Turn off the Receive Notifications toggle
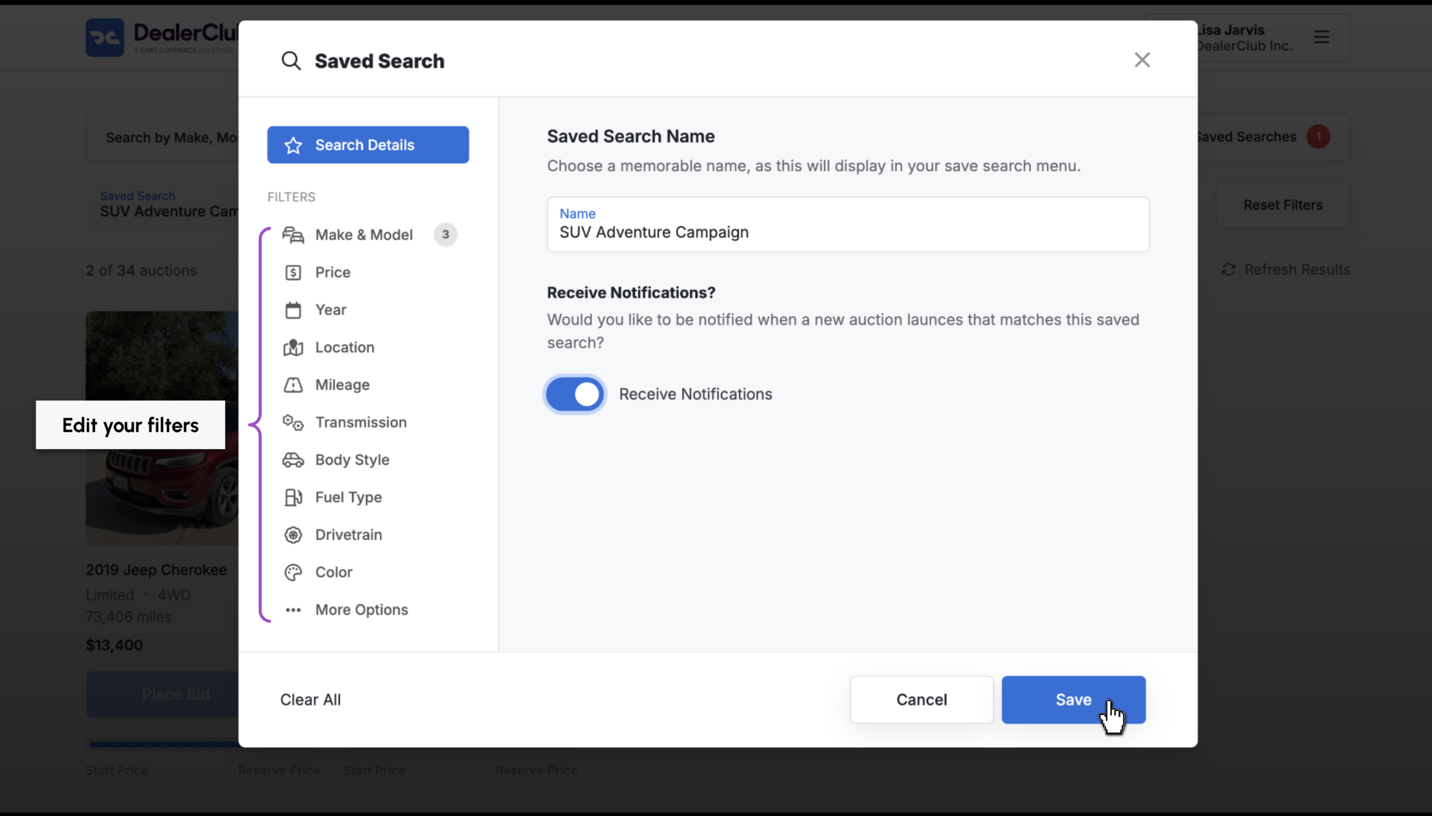Image resolution: width=1432 pixels, height=816 pixels. click(x=574, y=394)
